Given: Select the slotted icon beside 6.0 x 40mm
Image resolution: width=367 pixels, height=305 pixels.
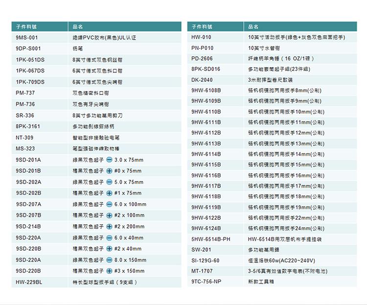Looking at the screenshot, I should (x=109, y=237).
